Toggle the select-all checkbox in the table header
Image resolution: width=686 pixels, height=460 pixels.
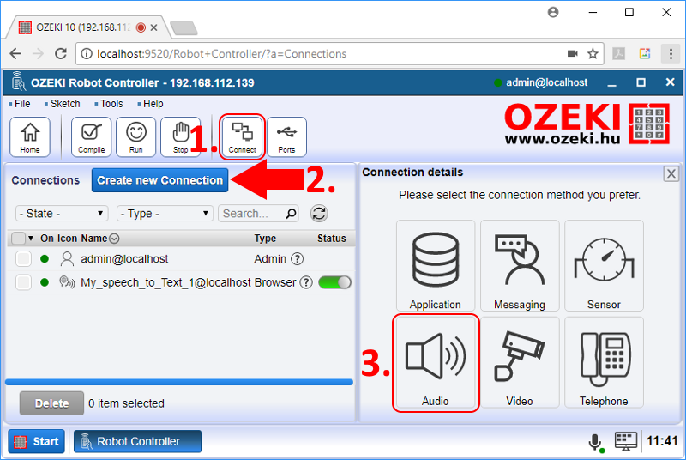point(18,239)
